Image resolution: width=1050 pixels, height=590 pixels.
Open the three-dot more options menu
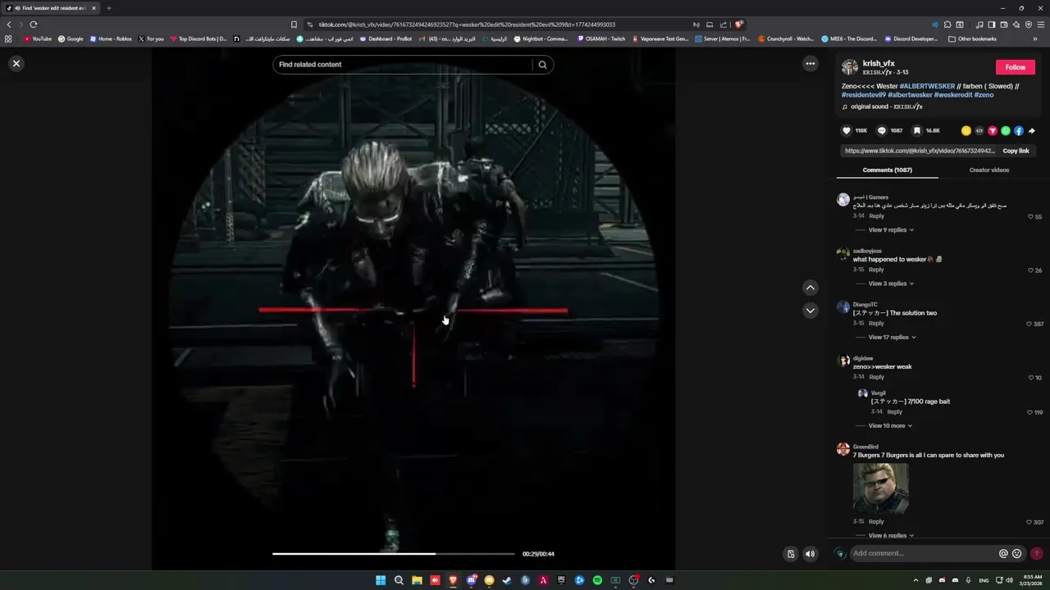pyautogui.click(x=810, y=64)
